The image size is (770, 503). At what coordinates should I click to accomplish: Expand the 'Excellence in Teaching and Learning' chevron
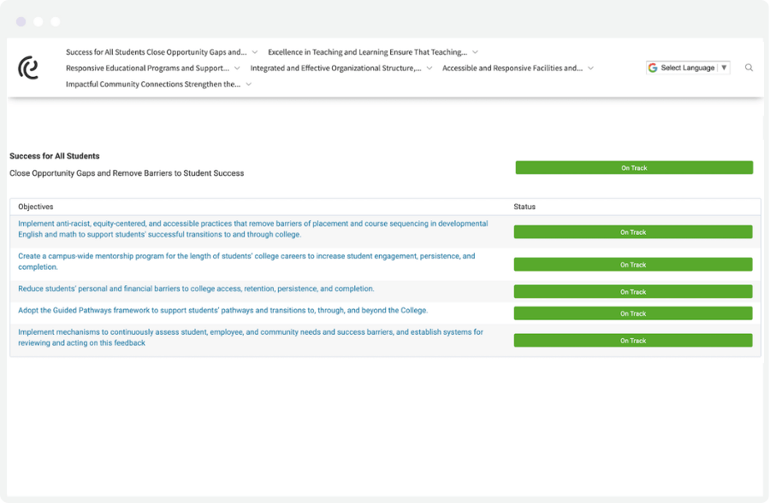pyautogui.click(x=475, y=51)
